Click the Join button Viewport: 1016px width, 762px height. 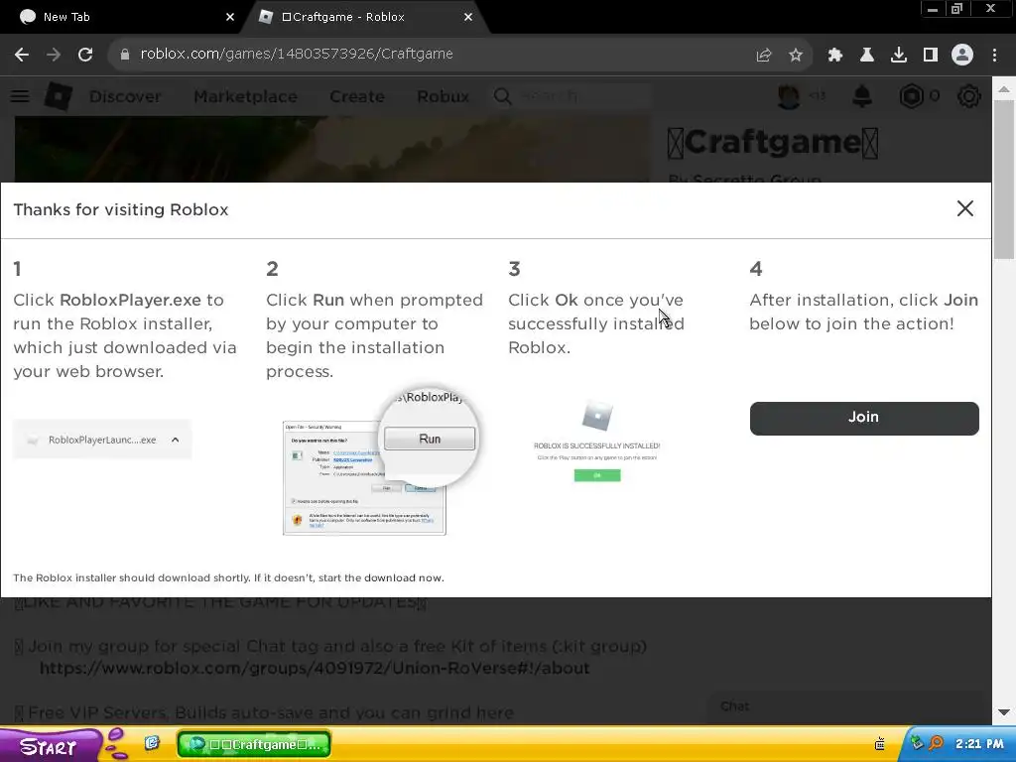pyautogui.click(x=864, y=418)
